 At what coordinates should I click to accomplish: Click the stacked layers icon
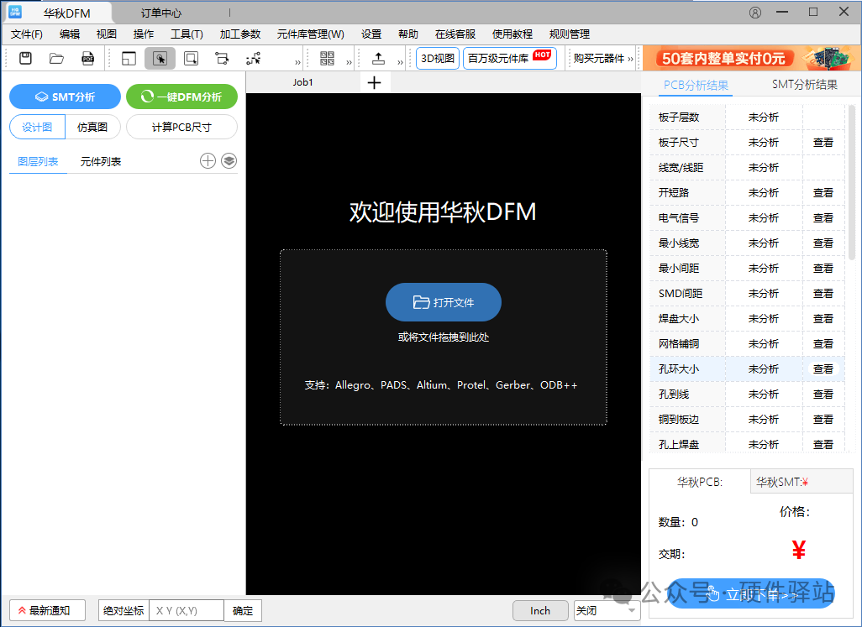229,161
